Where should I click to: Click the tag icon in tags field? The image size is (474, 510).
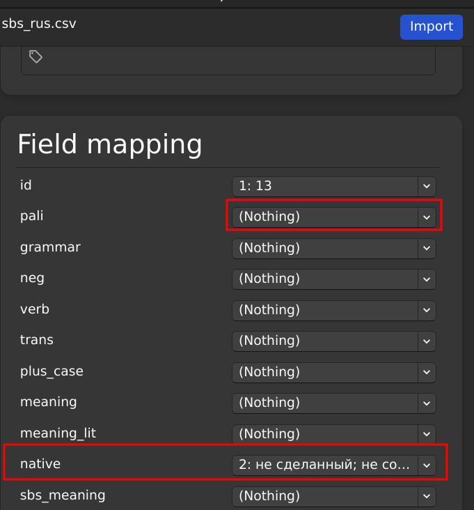pos(36,57)
